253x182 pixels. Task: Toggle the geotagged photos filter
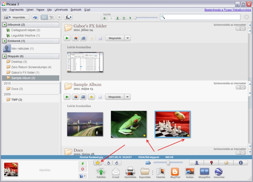tap(130, 18)
